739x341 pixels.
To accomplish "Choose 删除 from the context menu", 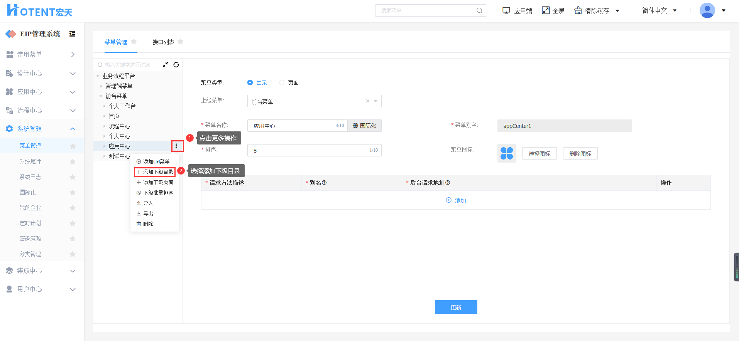I will tap(145, 224).
